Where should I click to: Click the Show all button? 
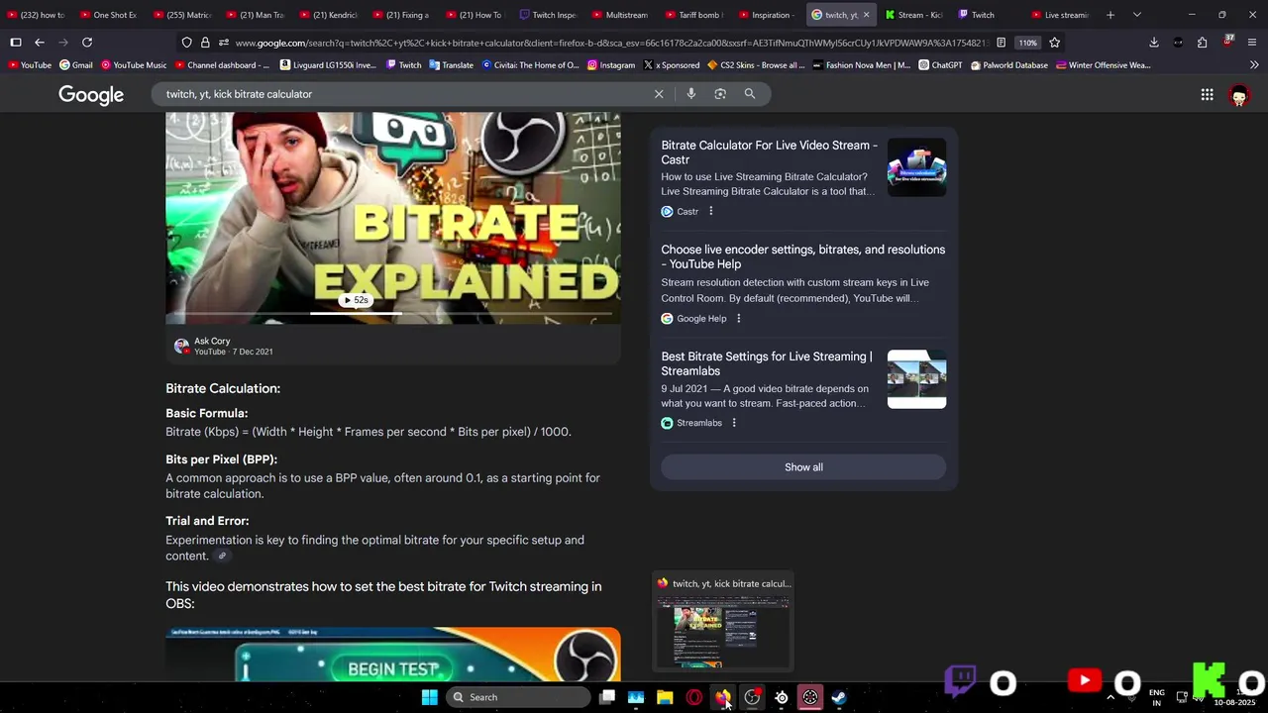click(x=803, y=467)
